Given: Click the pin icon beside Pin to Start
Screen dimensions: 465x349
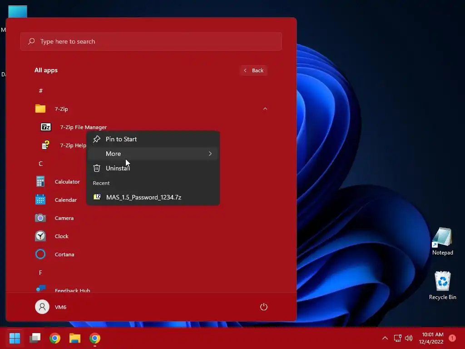Looking at the screenshot, I should [97, 139].
